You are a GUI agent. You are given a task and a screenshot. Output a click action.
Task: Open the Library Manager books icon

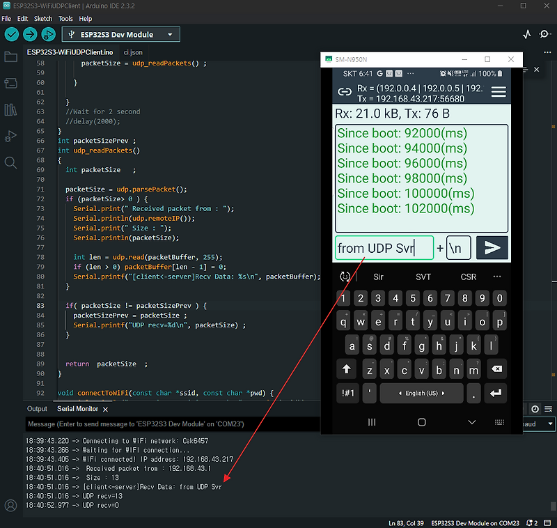[10, 109]
